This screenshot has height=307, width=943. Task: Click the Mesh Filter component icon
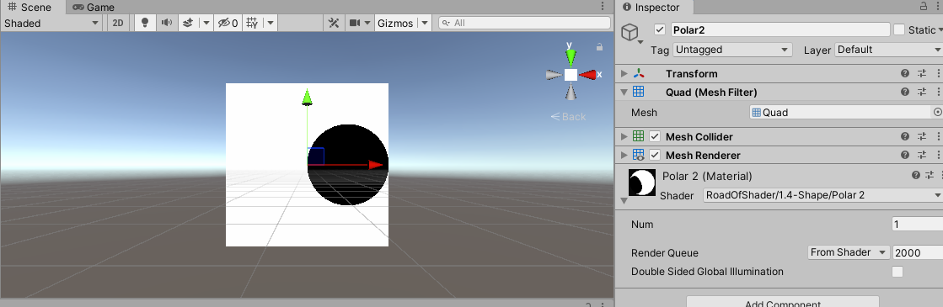click(639, 92)
